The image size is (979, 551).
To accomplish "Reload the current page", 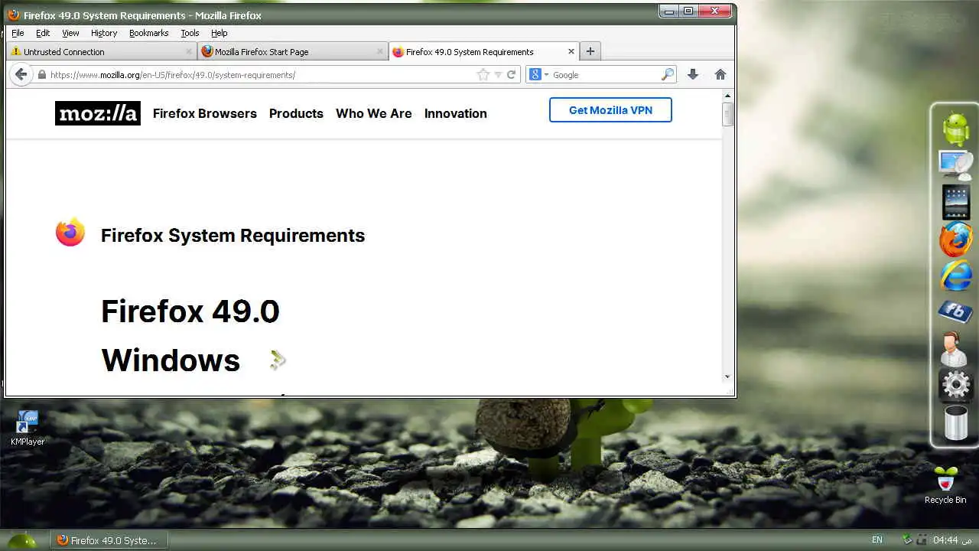I will point(512,74).
